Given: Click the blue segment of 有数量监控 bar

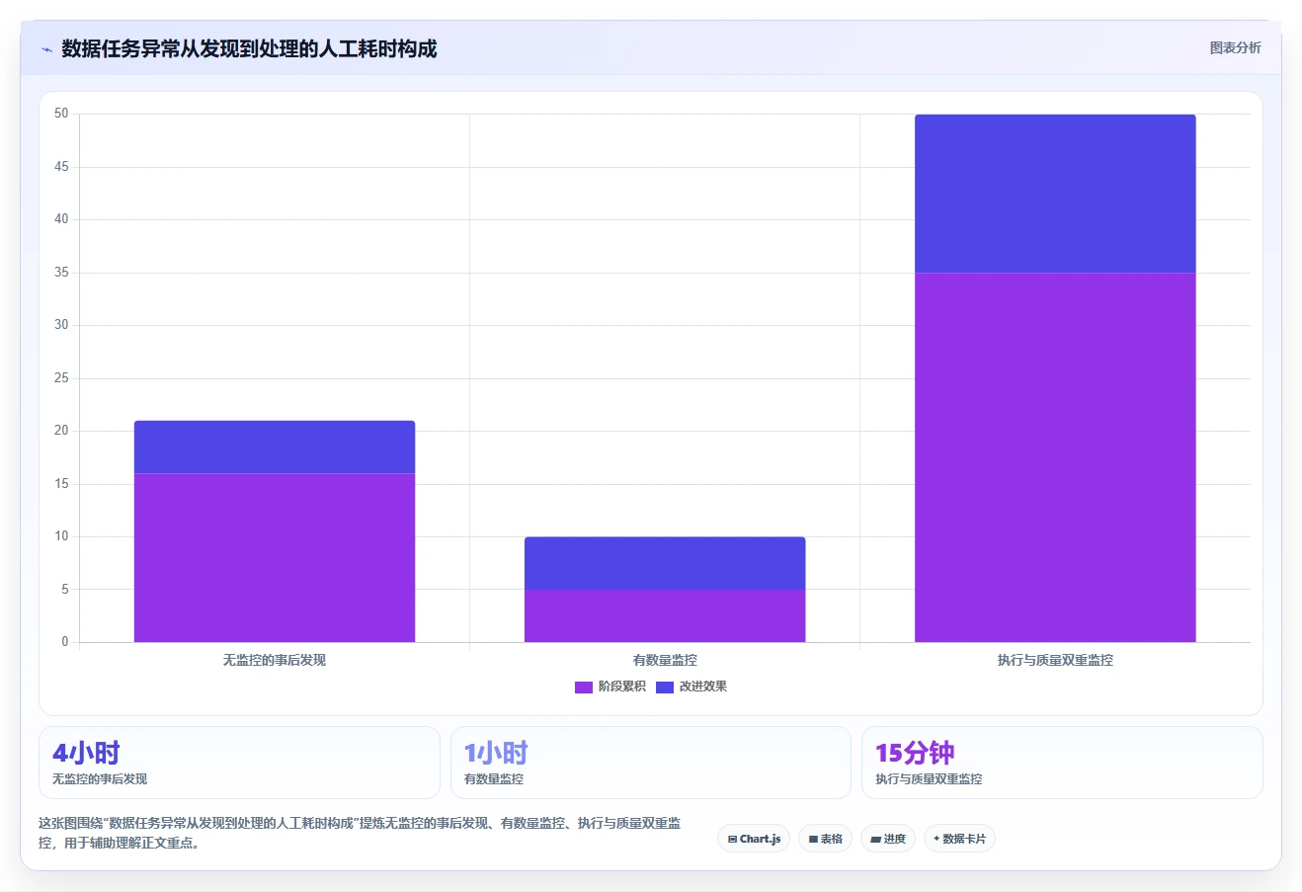Looking at the screenshot, I should click(x=665, y=563).
